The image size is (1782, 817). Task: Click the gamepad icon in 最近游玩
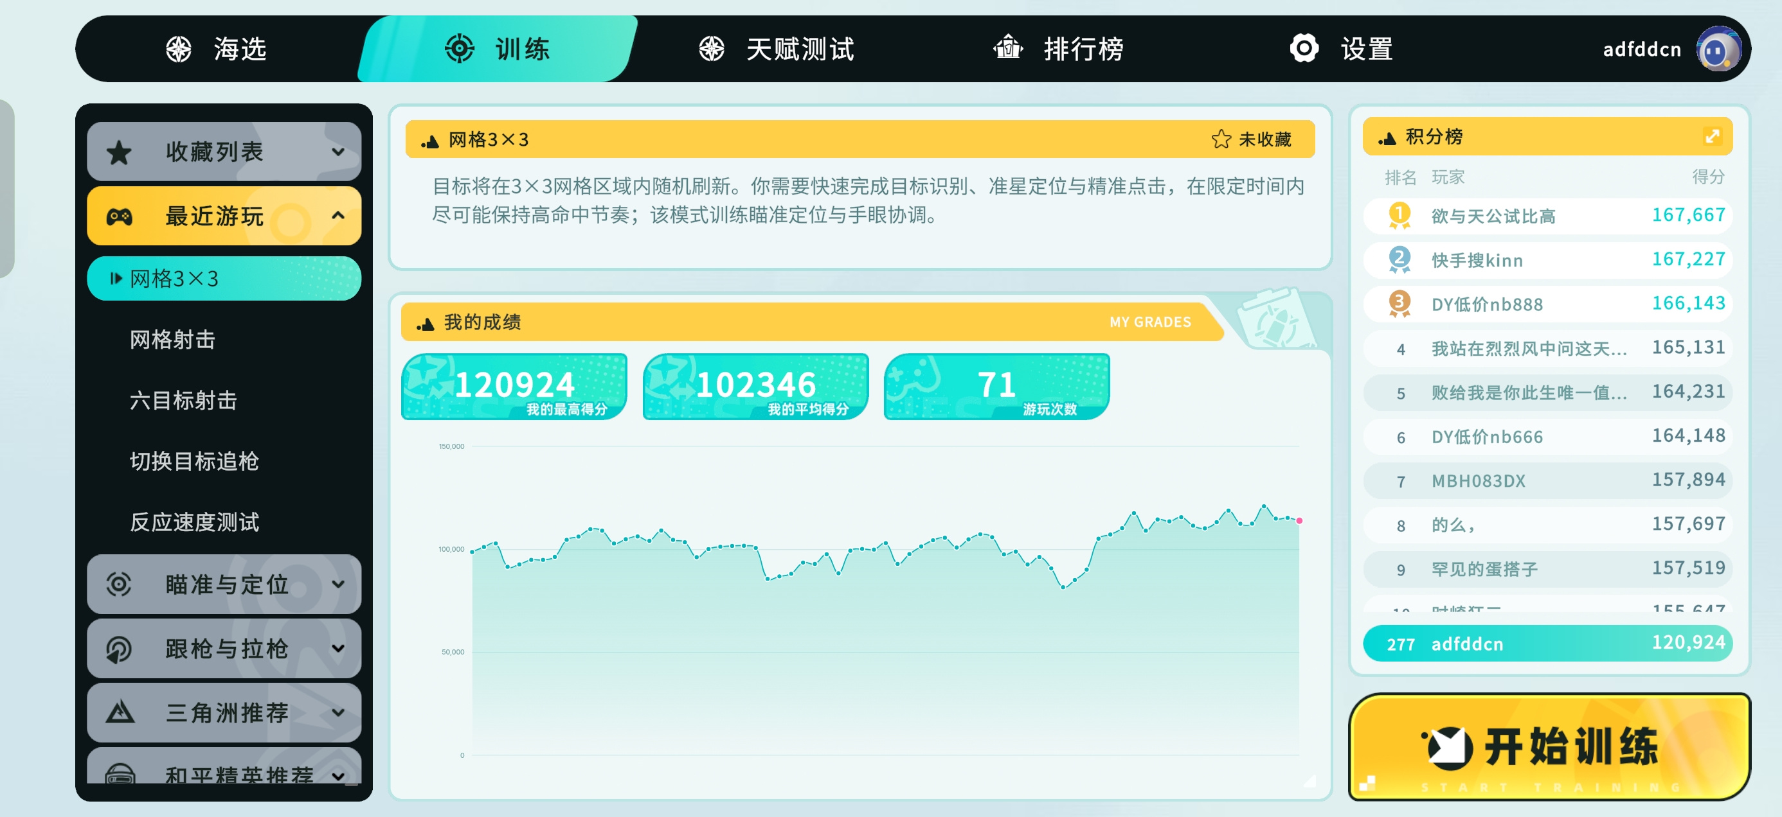pyautogui.click(x=119, y=216)
